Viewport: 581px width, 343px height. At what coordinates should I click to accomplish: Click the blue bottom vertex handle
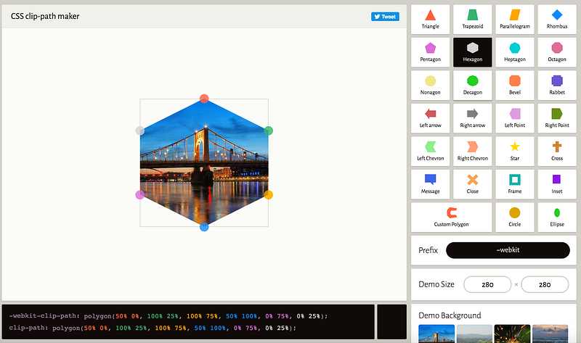(x=204, y=227)
